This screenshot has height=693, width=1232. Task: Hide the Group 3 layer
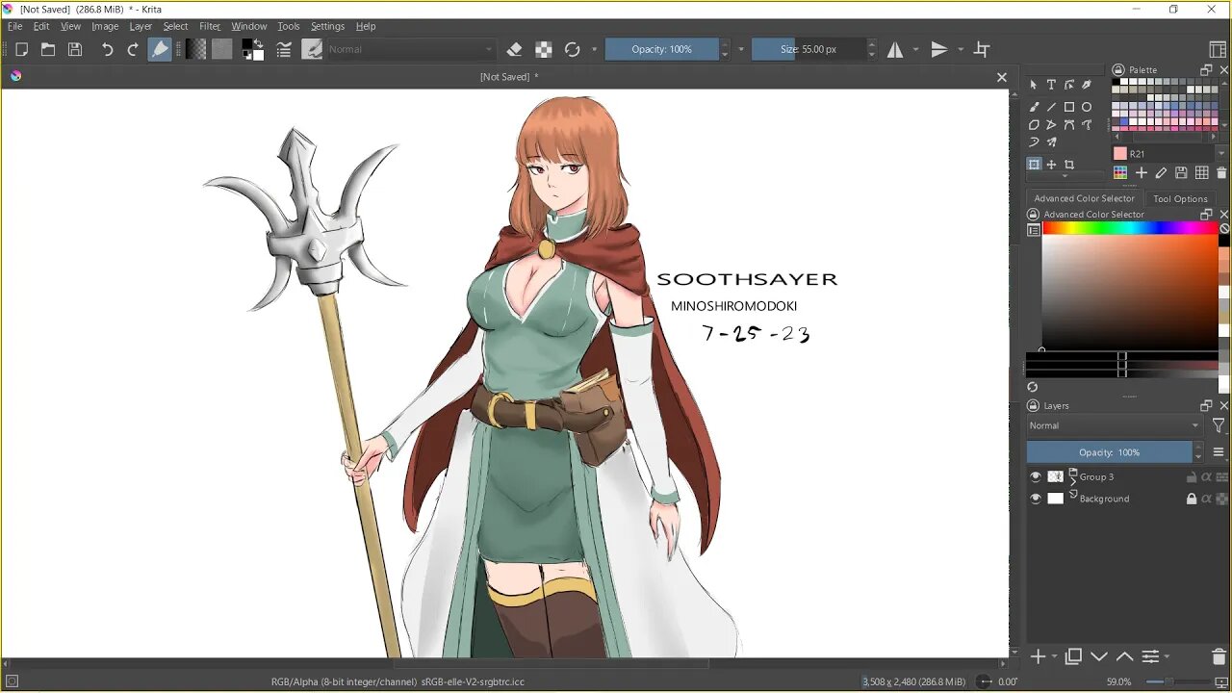pyautogui.click(x=1036, y=476)
